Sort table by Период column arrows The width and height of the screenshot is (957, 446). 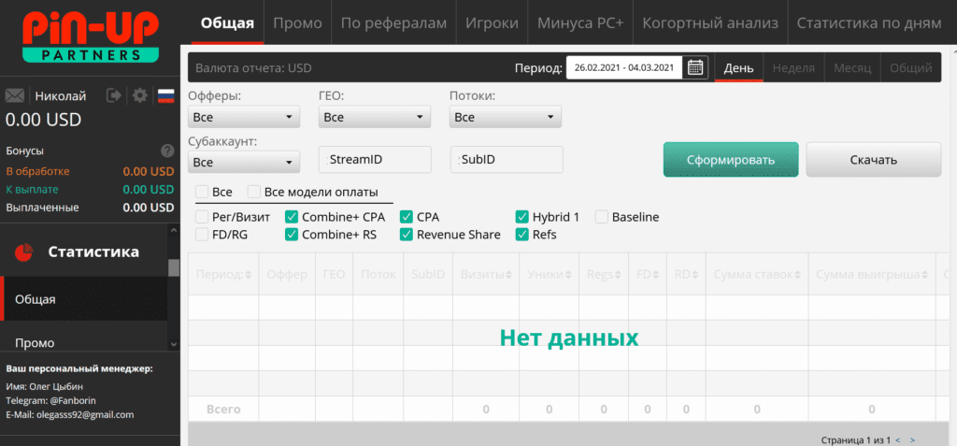click(249, 275)
